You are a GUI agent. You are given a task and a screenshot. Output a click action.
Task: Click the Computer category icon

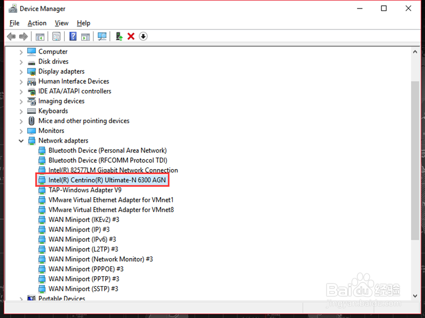pyautogui.click(x=31, y=51)
